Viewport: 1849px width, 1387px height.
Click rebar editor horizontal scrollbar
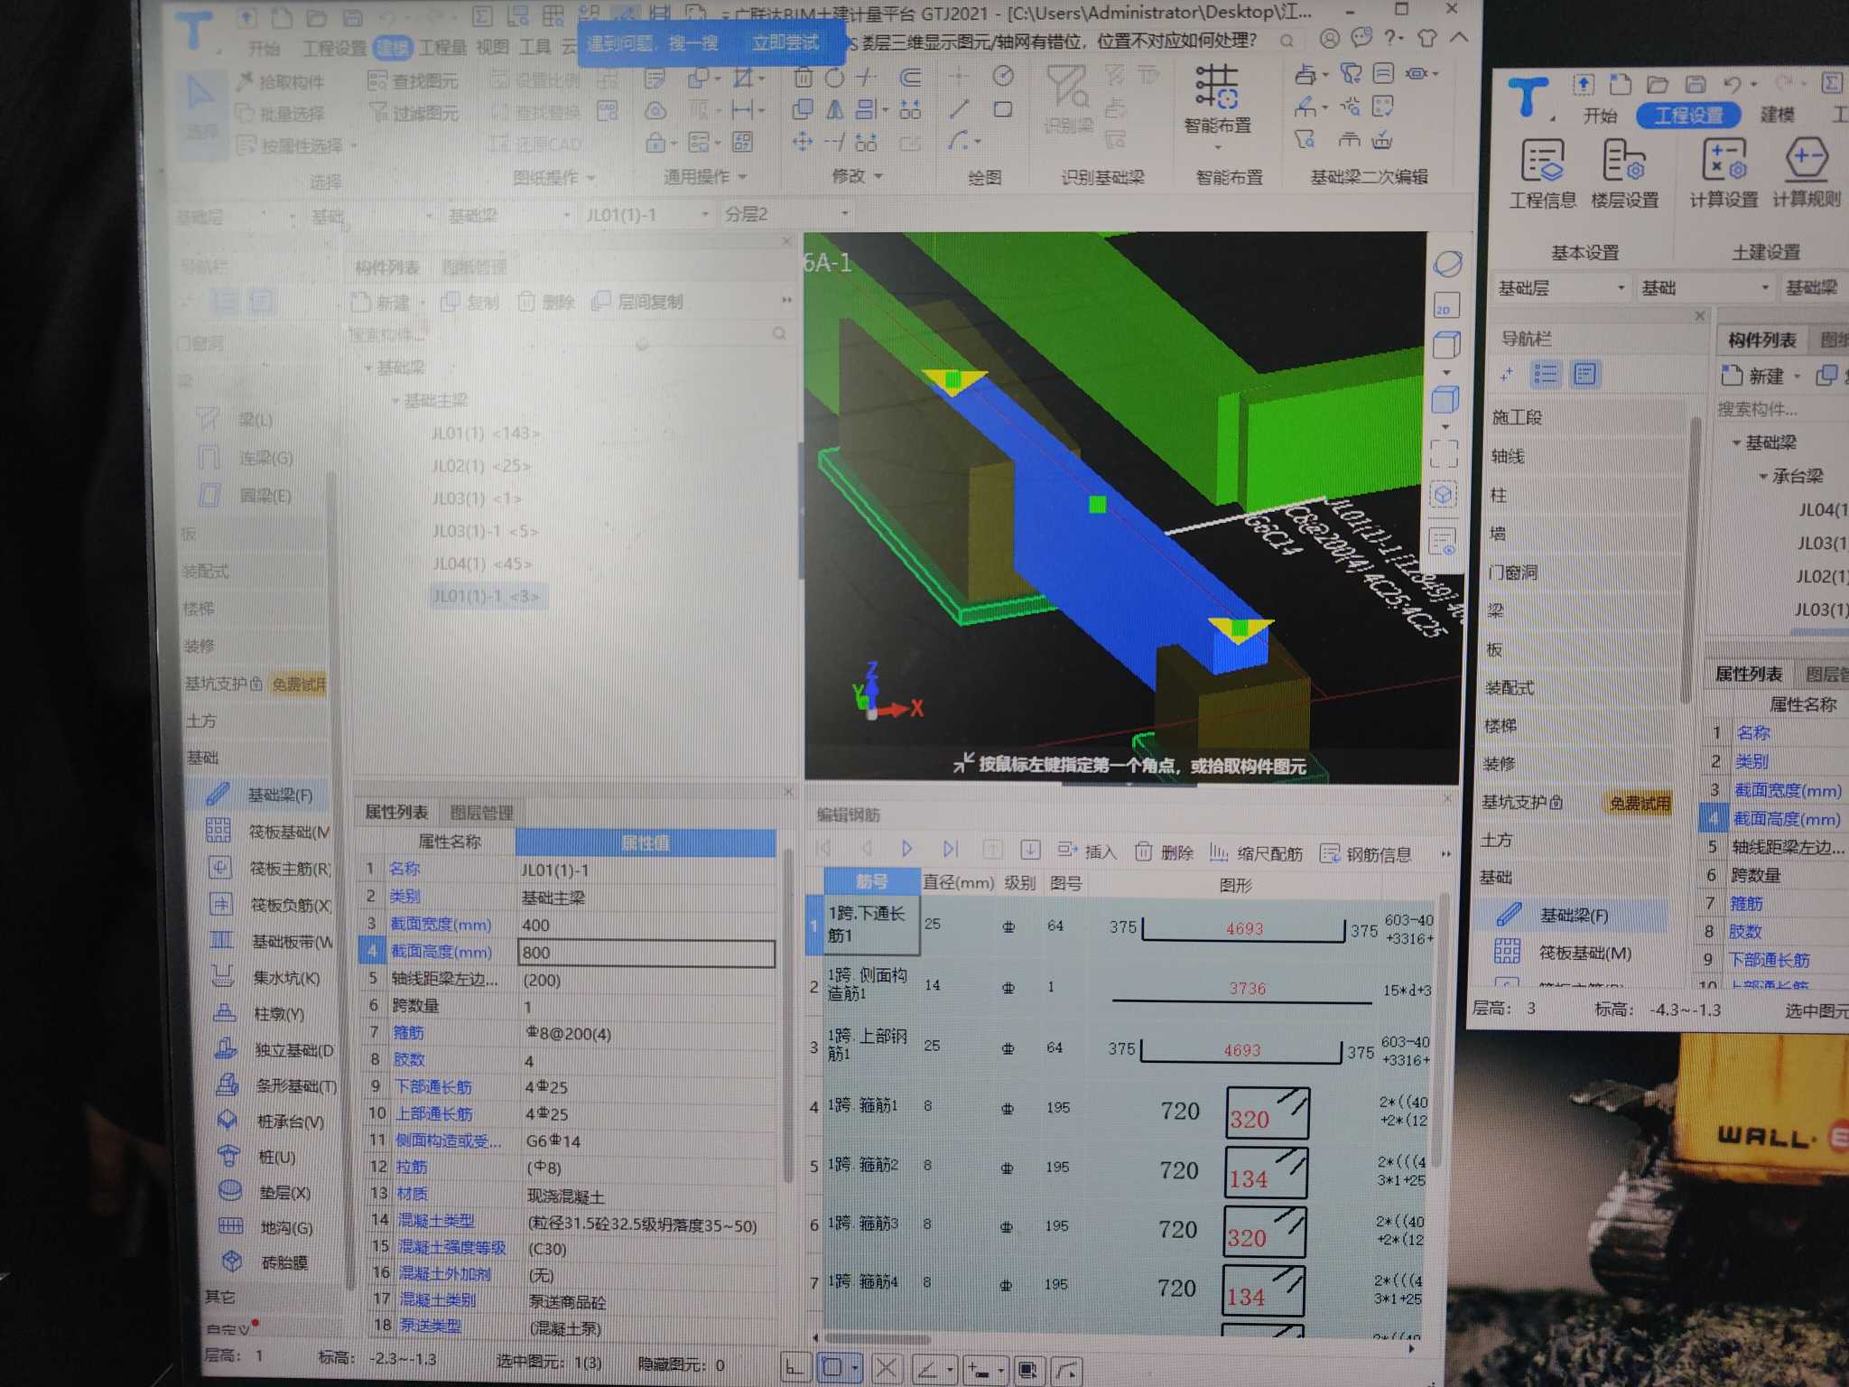(878, 1338)
